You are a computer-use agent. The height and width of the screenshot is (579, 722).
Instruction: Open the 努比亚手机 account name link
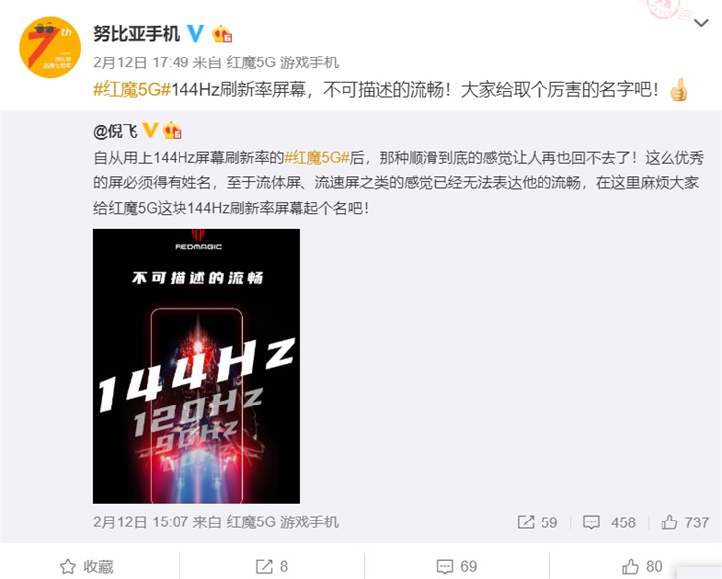tap(136, 34)
